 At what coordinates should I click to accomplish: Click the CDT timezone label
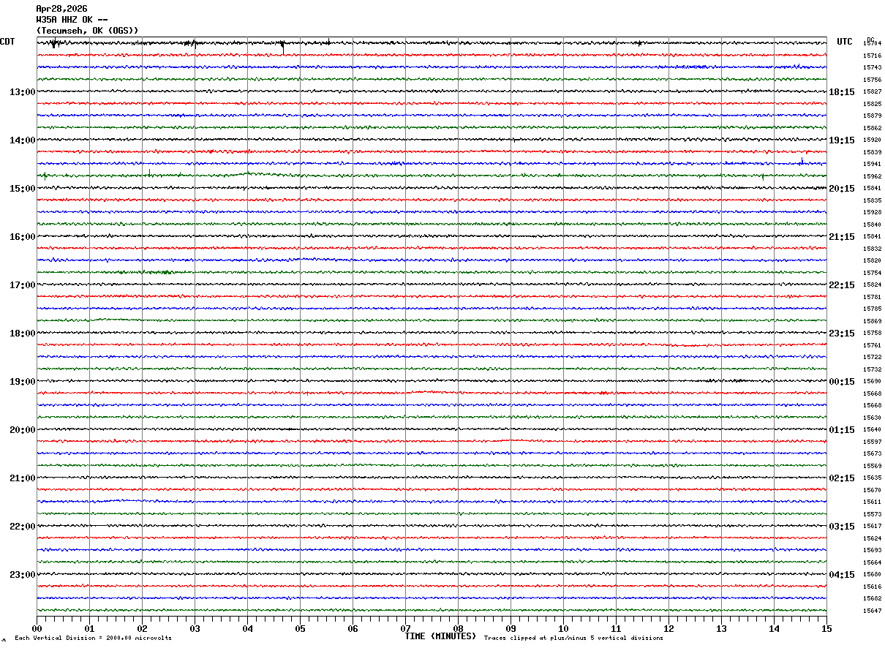(7, 42)
